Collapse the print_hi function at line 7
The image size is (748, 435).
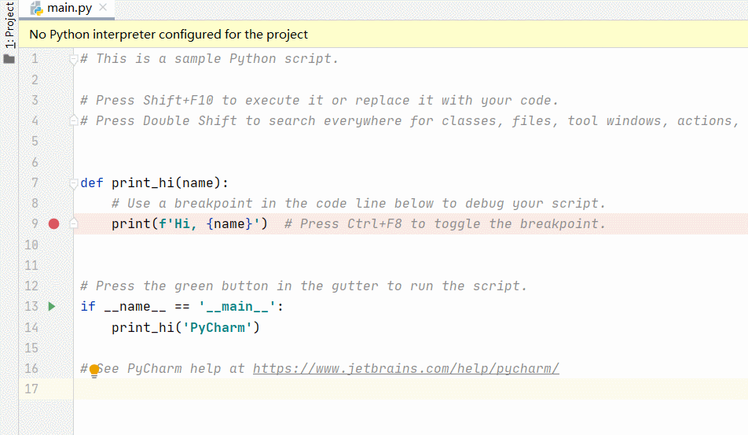point(74,183)
